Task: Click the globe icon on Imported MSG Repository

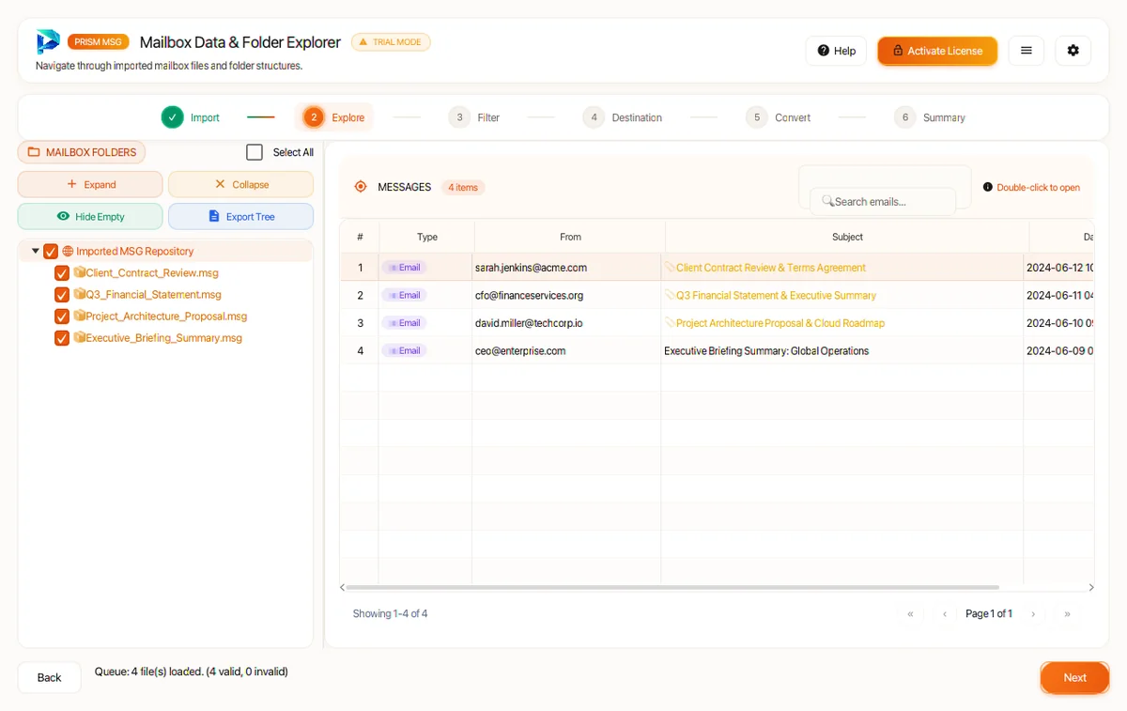Action: [x=68, y=251]
